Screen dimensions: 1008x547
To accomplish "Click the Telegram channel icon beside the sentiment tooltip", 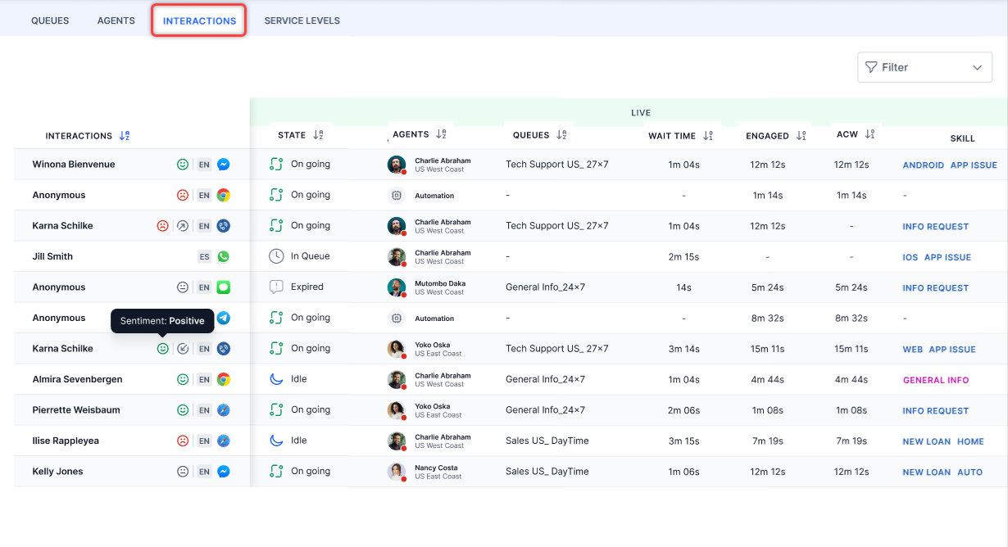I will [x=223, y=318].
